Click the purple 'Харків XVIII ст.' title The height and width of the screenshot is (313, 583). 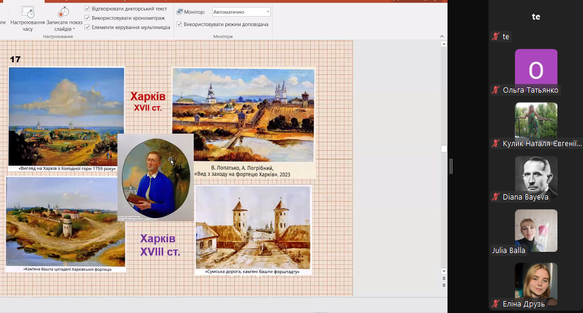160,245
